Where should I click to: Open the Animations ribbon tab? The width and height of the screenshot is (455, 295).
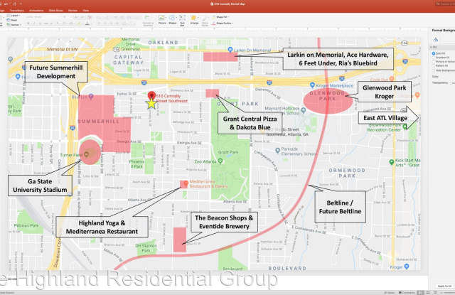(36, 11)
